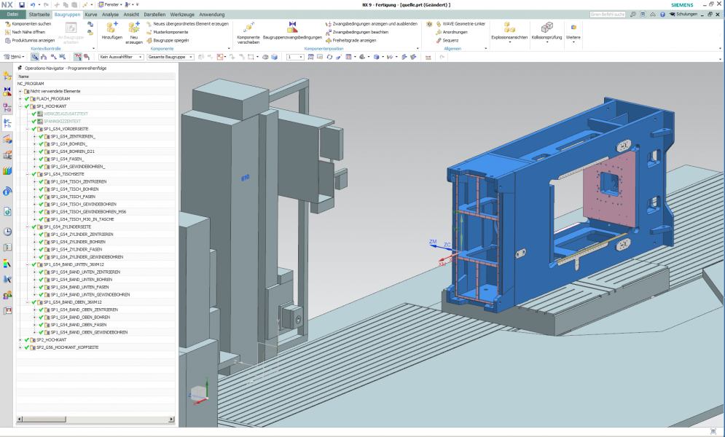Open Kollisionsprüfung tool

pos(546,27)
